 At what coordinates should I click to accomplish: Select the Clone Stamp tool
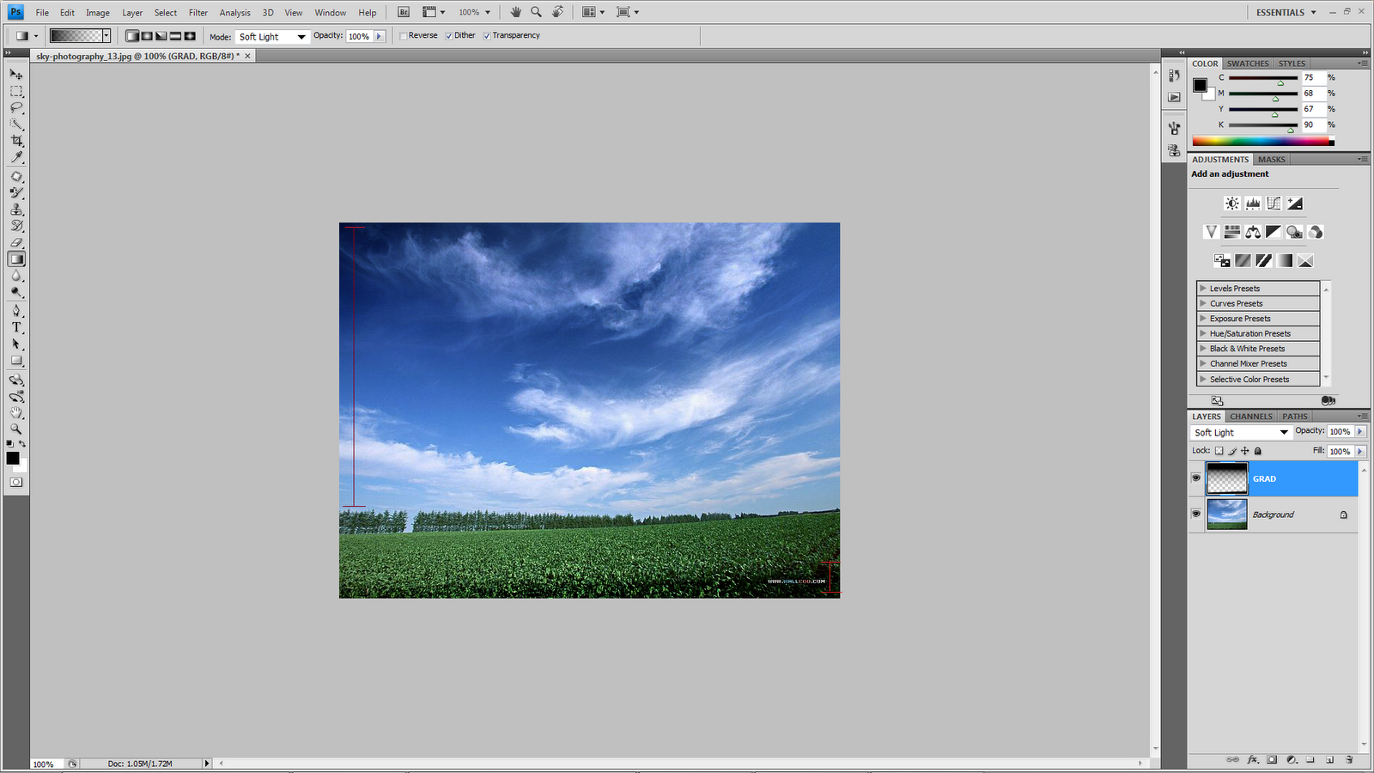(x=16, y=210)
